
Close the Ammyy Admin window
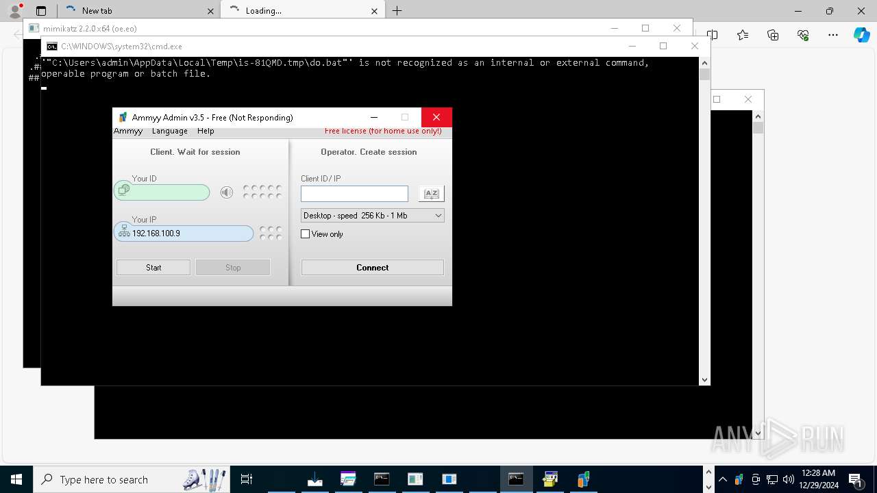(x=436, y=118)
